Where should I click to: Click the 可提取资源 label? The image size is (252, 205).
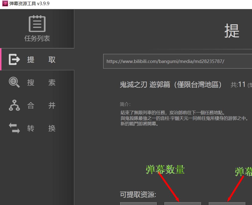point(138,194)
